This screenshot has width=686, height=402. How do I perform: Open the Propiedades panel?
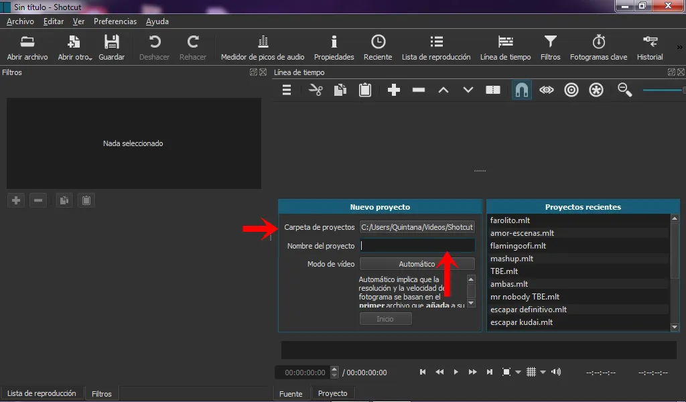click(x=334, y=48)
